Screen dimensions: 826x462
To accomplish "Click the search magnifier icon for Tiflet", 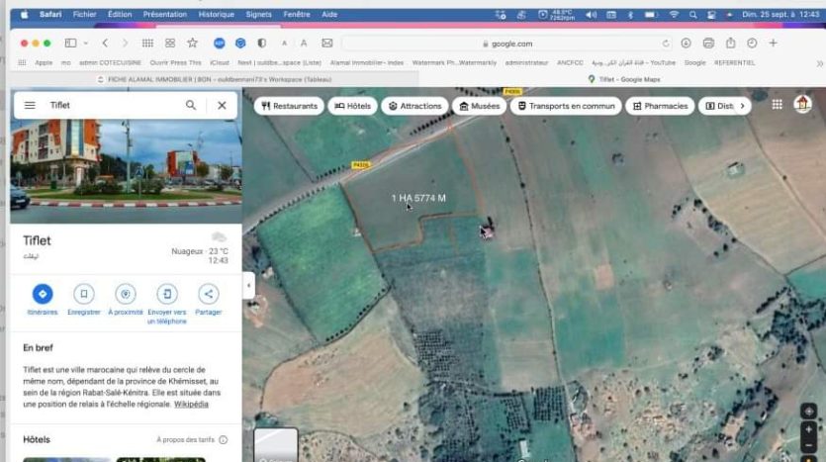I will [x=191, y=105].
